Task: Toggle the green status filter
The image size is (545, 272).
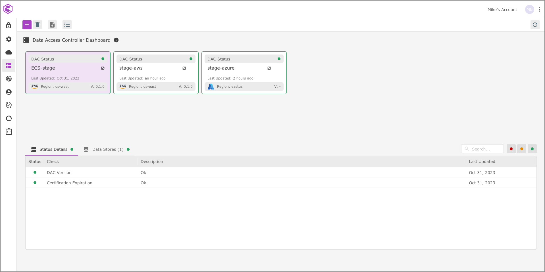Action: (532, 149)
